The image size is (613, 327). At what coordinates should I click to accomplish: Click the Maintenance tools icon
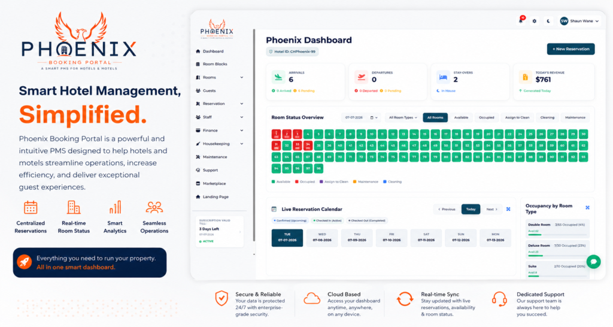pos(198,157)
